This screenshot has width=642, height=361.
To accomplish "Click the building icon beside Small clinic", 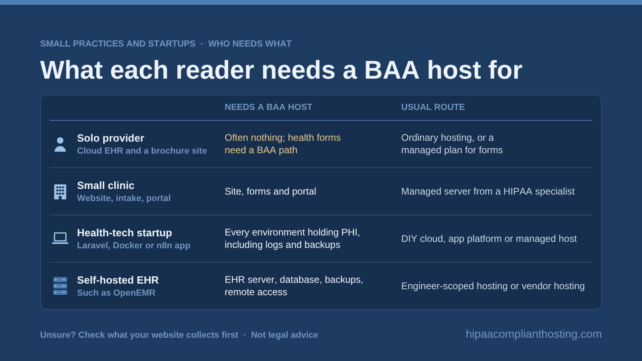I will 60,192.
